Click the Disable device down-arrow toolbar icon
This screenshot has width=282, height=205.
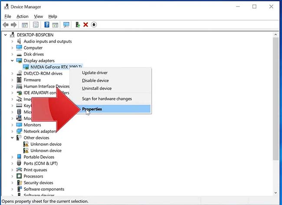(x=94, y=25)
